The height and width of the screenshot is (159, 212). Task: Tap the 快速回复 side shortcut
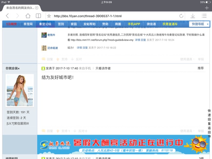coord(209,117)
